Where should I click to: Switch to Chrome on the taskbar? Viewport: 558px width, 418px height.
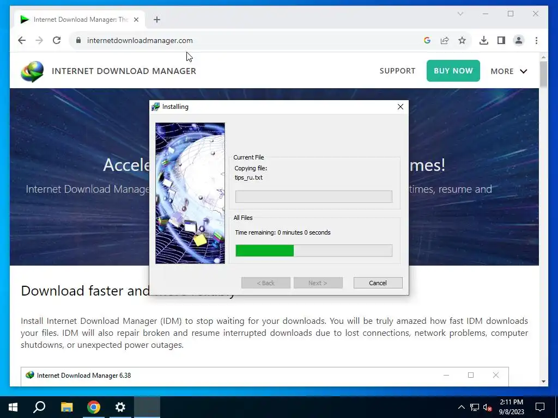(x=94, y=407)
